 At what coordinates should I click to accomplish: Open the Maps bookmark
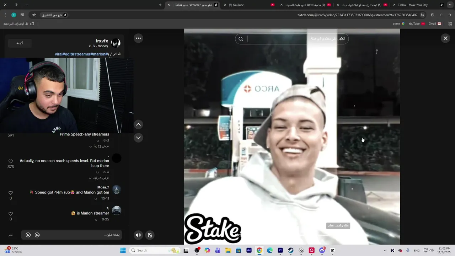pyautogui.click(x=399, y=24)
